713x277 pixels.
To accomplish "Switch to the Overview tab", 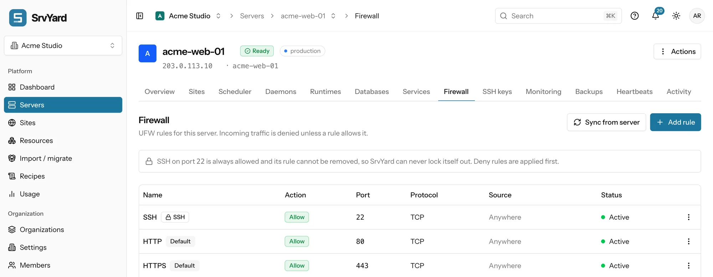I will [159, 92].
